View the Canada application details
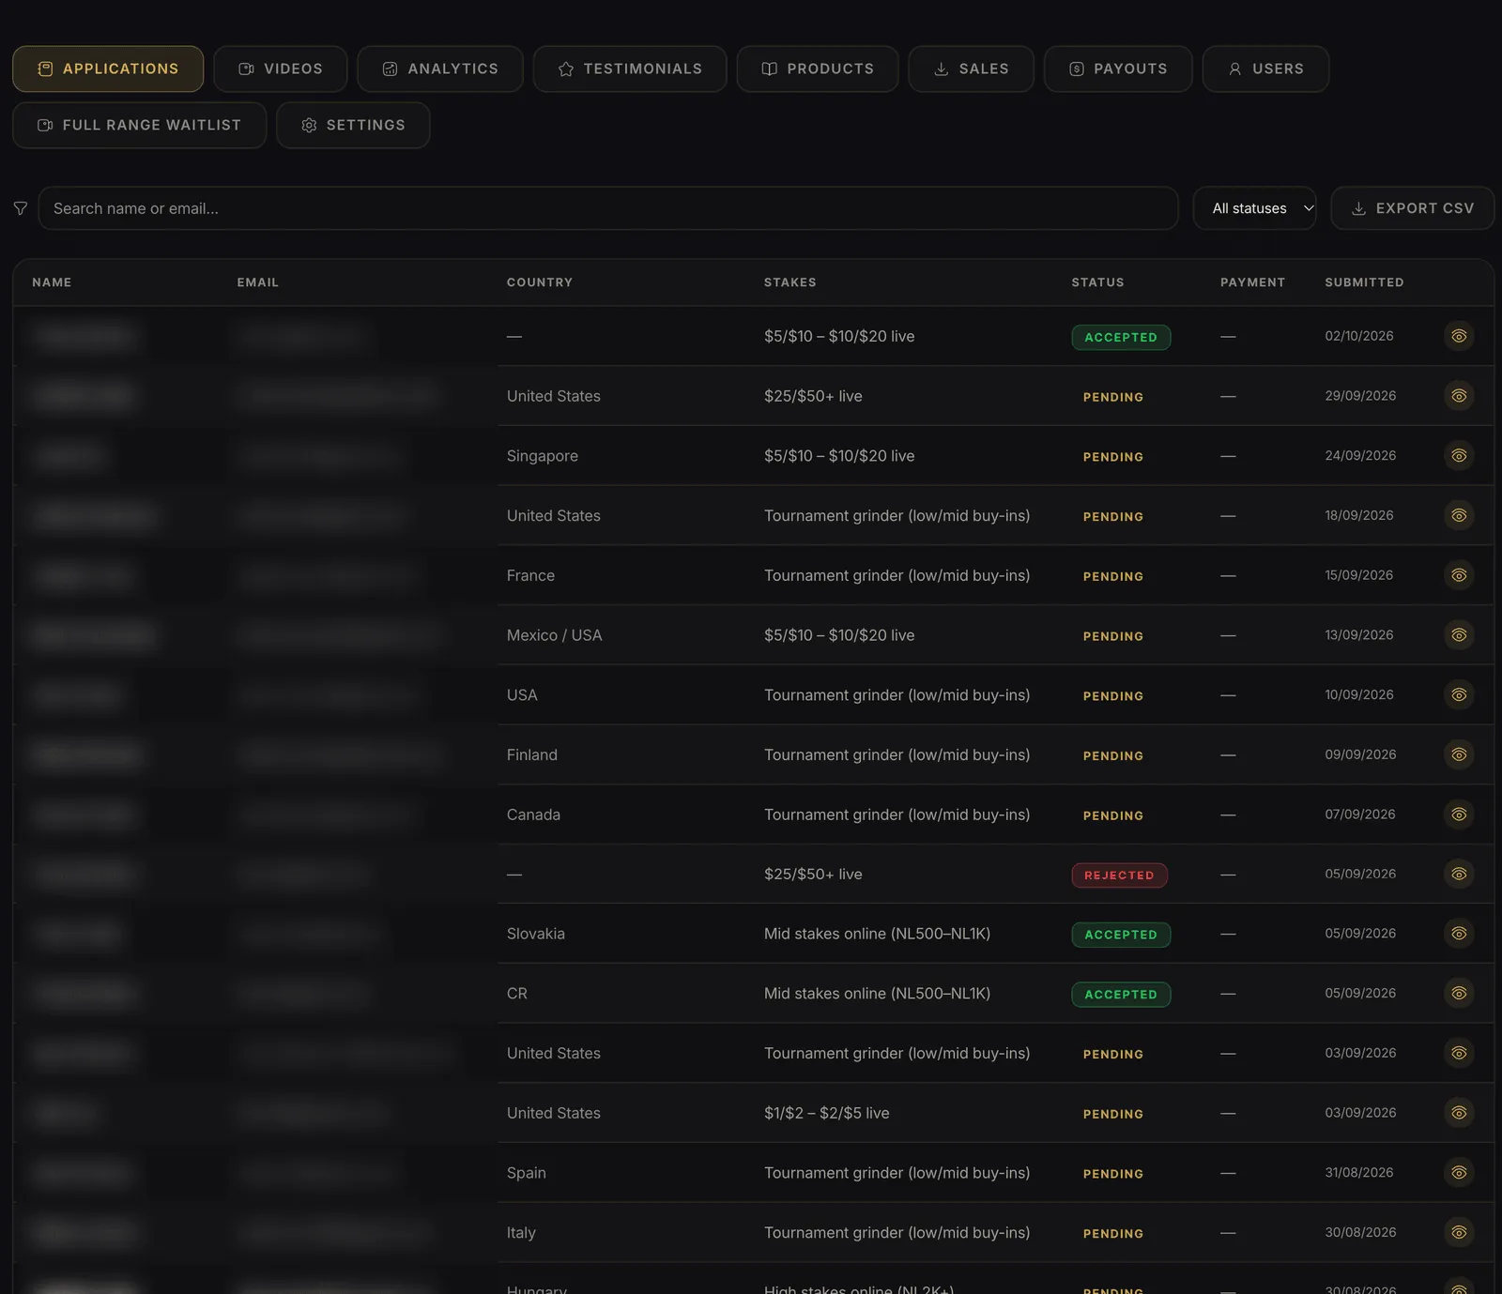 (1459, 814)
